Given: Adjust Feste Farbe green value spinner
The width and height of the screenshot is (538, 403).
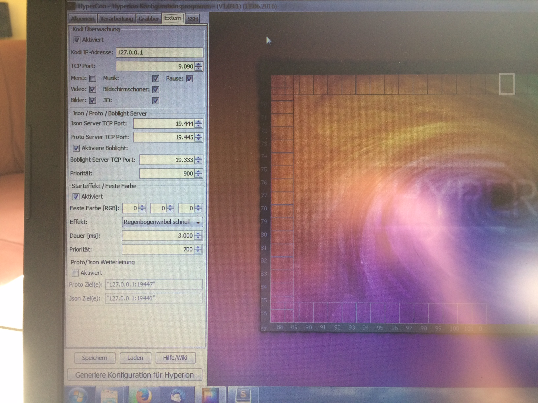Looking at the screenshot, I should [x=170, y=208].
